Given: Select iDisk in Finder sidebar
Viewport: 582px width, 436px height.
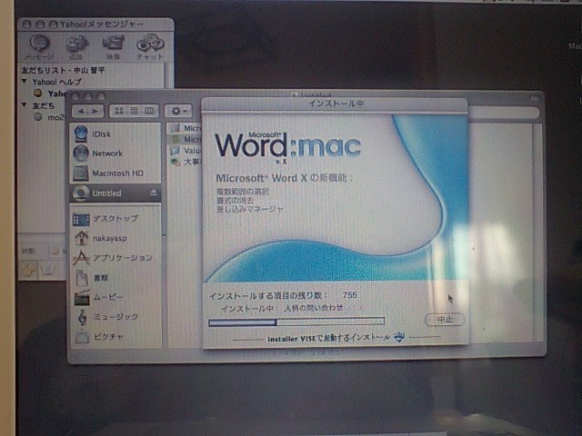Looking at the screenshot, I should [115, 134].
